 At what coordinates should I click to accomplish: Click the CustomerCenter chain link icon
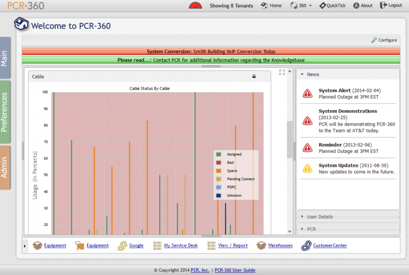tap(306, 245)
